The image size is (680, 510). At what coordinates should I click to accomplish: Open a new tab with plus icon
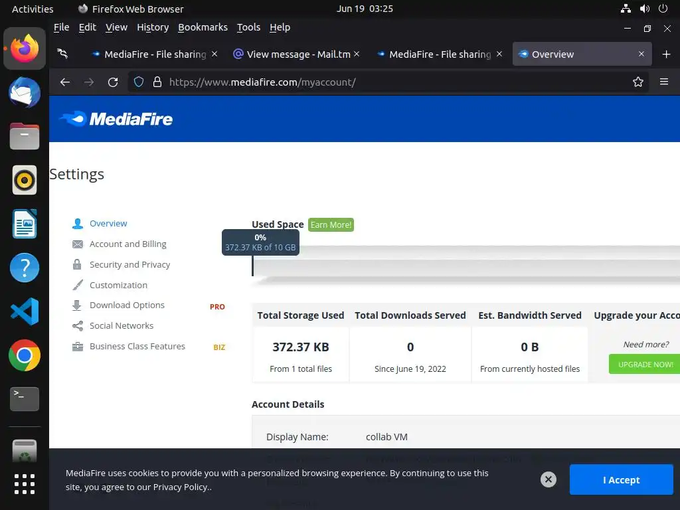click(666, 54)
